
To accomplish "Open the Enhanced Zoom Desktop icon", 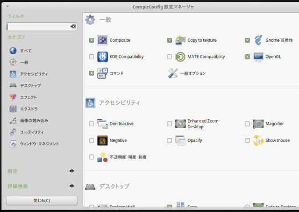I will point(180,124).
